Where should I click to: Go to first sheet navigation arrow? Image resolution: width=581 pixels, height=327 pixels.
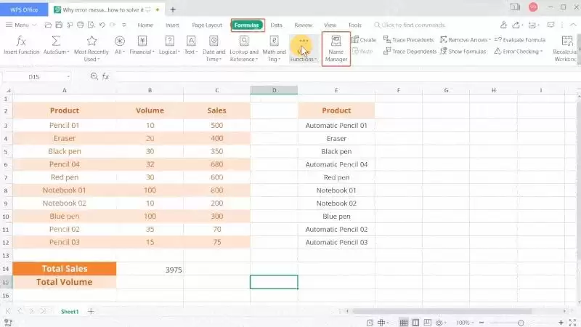point(8,311)
